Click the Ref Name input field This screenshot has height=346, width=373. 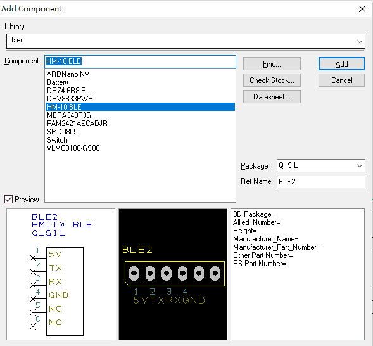click(x=320, y=182)
